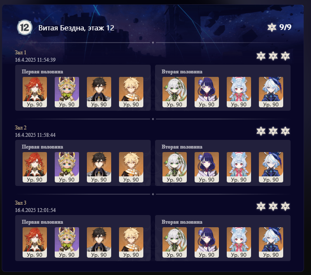The height and width of the screenshot is (275, 311).
Task: Click blue-haired pink-ribbon character in Зал 1
Action: tap(239, 92)
